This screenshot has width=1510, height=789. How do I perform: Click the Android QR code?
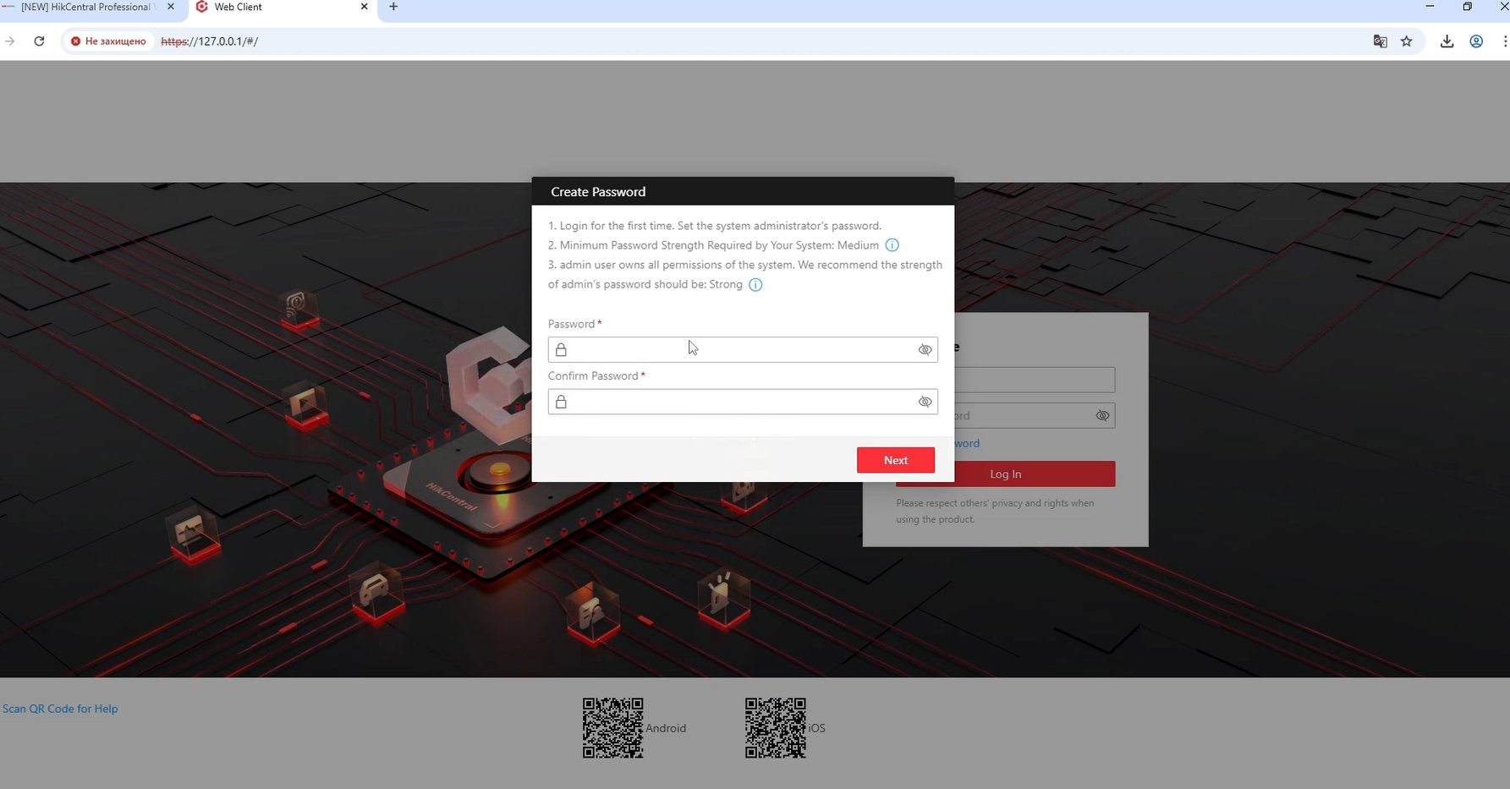point(612,727)
